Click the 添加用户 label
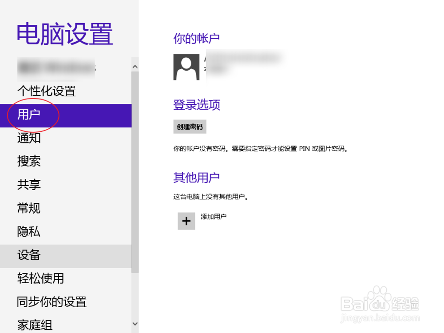444x333 pixels. [214, 217]
